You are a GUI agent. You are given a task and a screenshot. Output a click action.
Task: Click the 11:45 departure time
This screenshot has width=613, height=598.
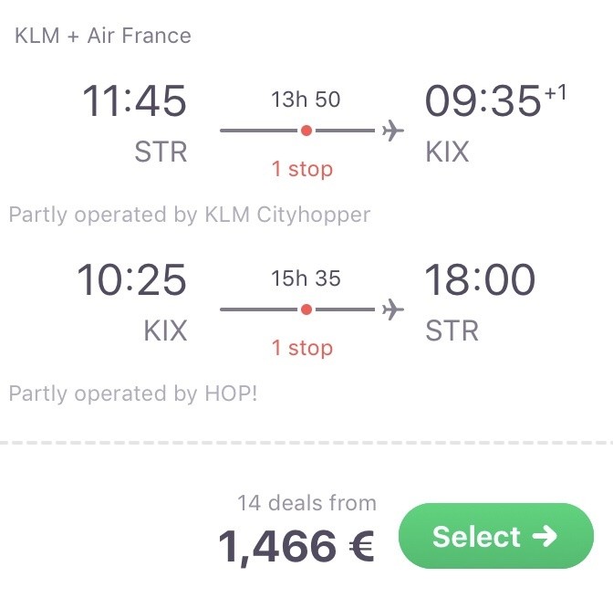click(x=134, y=101)
